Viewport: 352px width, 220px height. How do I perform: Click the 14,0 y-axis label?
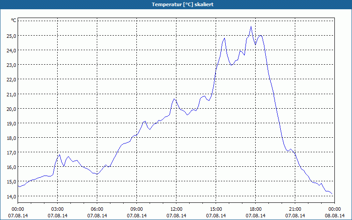pyautogui.click(x=12, y=197)
